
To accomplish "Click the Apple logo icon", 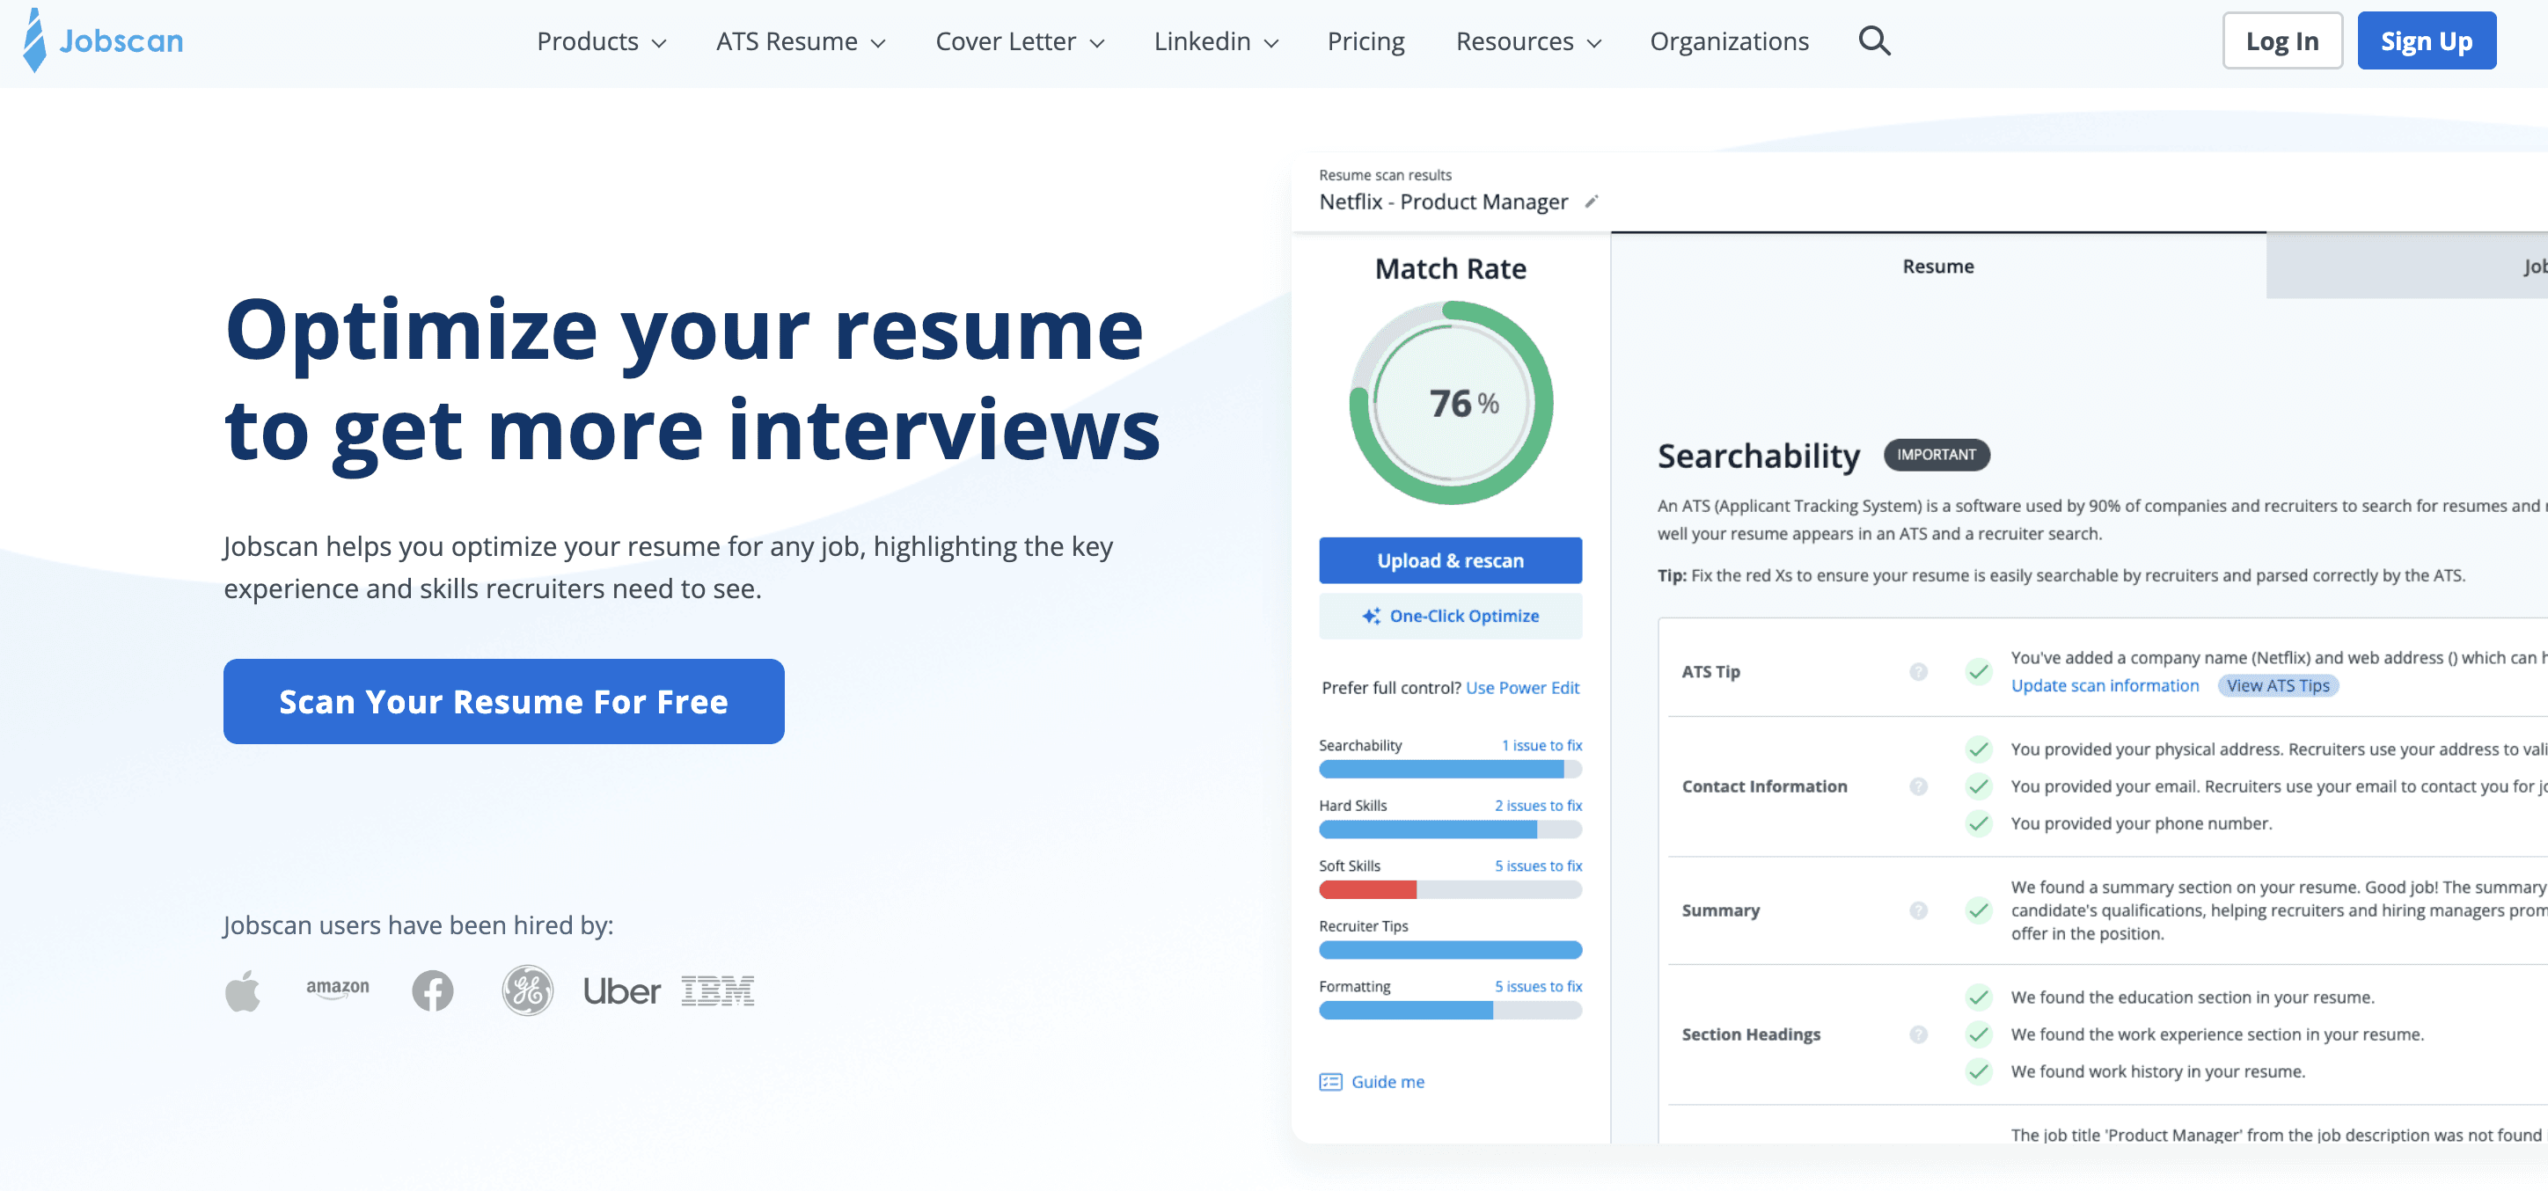I will 242,990.
